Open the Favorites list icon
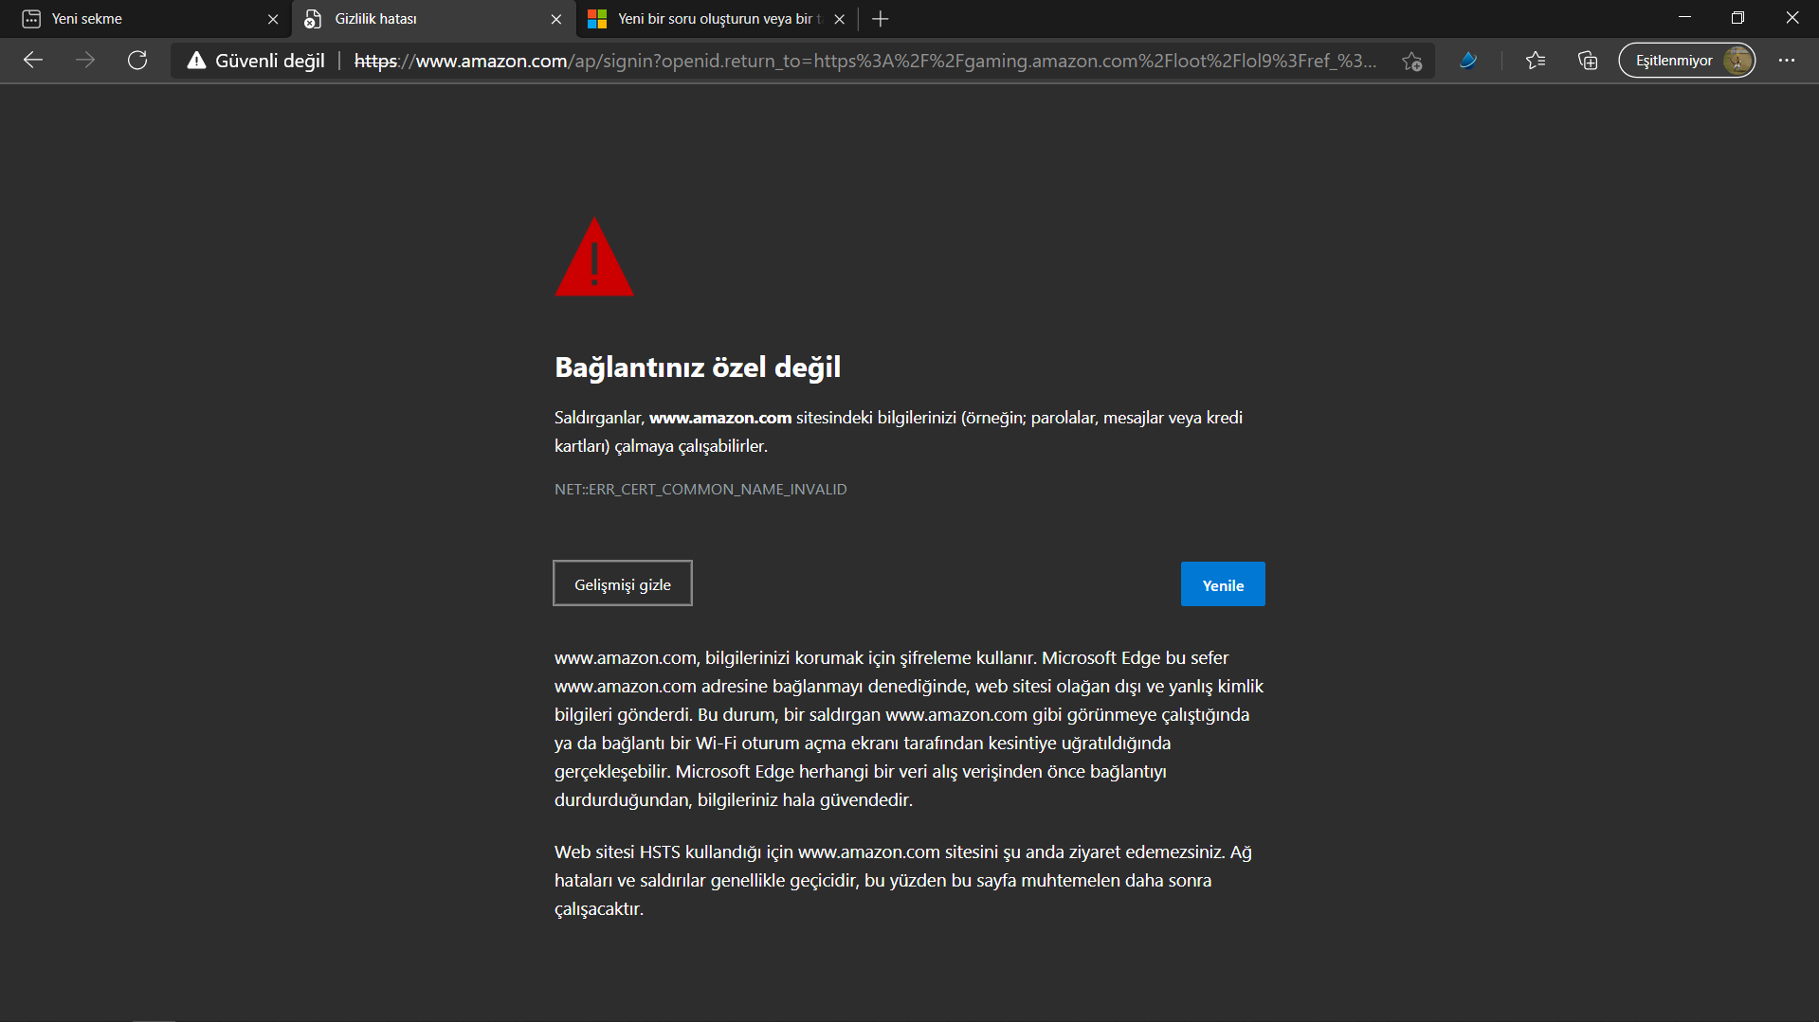 click(x=1536, y=61)
